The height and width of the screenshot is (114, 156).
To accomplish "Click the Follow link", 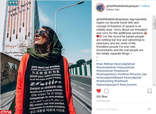I will coord(145,6).
